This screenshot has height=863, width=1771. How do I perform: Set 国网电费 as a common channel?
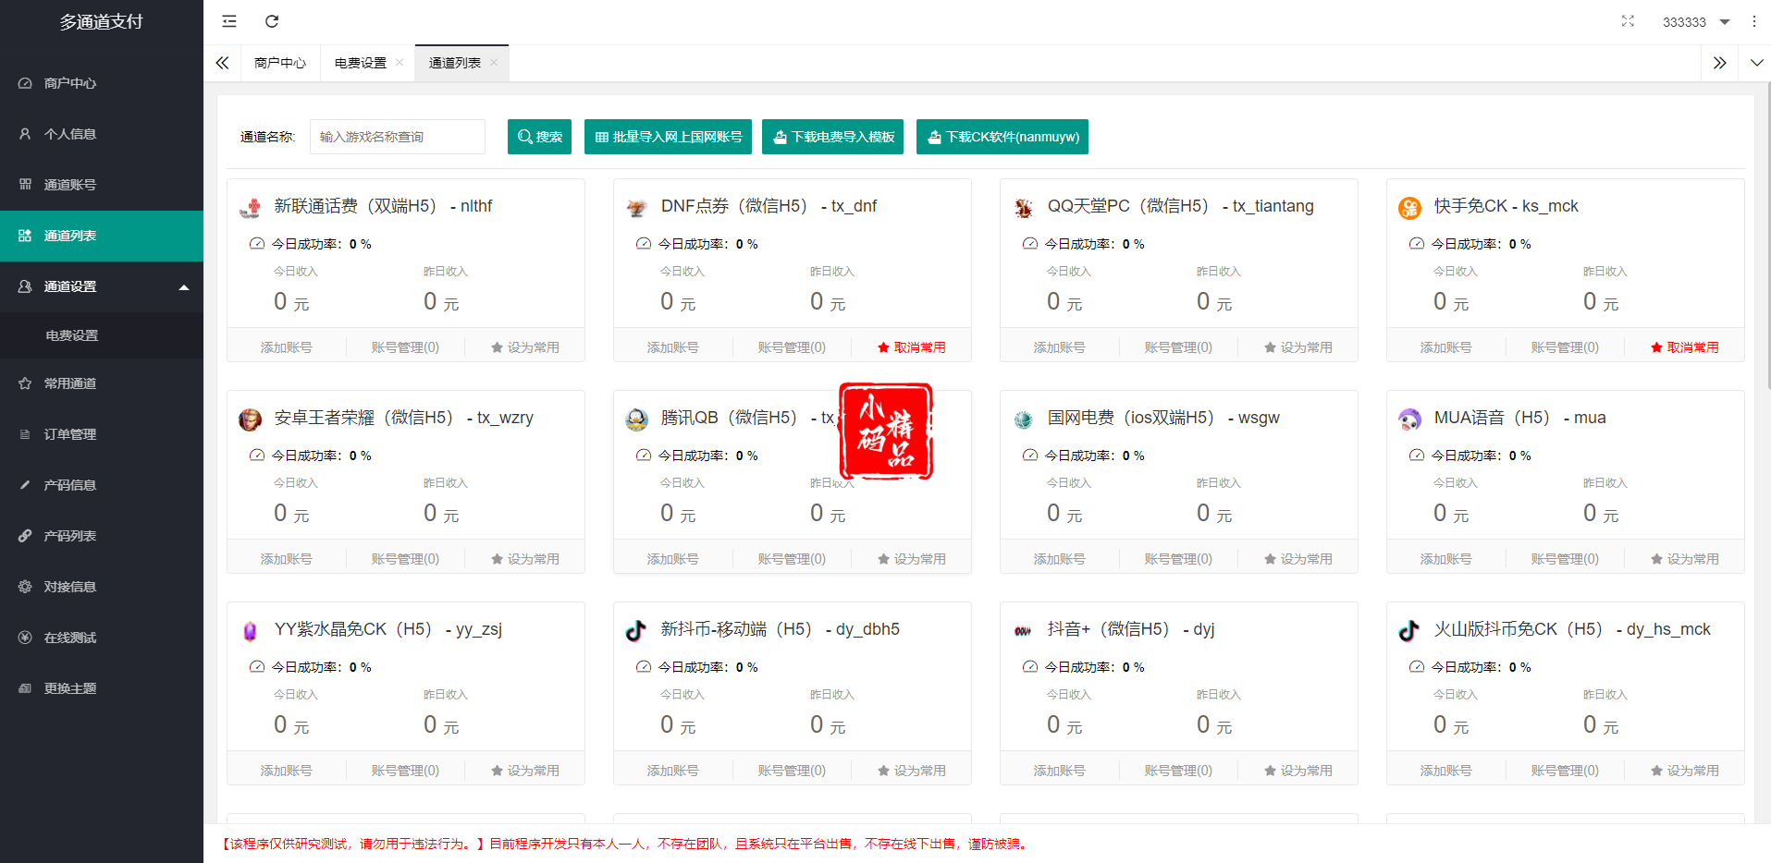(1298, 559)
